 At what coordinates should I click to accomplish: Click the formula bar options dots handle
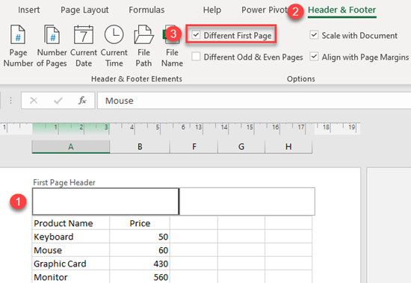click(10, 100)
